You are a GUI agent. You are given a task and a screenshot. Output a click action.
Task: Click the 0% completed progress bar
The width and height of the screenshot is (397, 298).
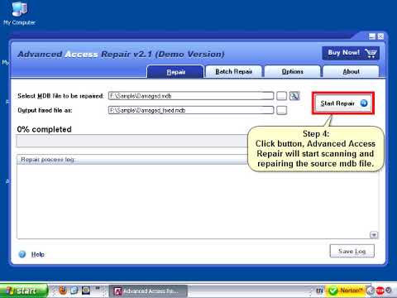(132, 142)
